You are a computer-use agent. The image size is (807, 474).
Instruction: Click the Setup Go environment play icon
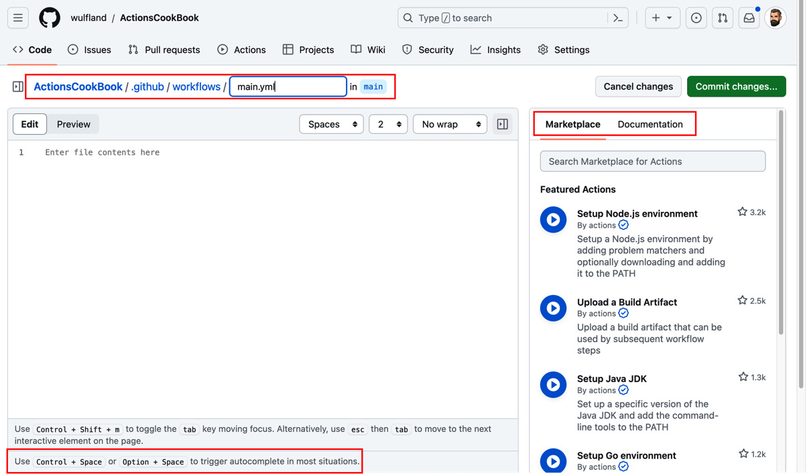pos(554,461)
